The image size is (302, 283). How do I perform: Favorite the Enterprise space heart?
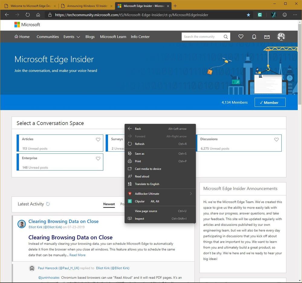[x=98, y=158]
